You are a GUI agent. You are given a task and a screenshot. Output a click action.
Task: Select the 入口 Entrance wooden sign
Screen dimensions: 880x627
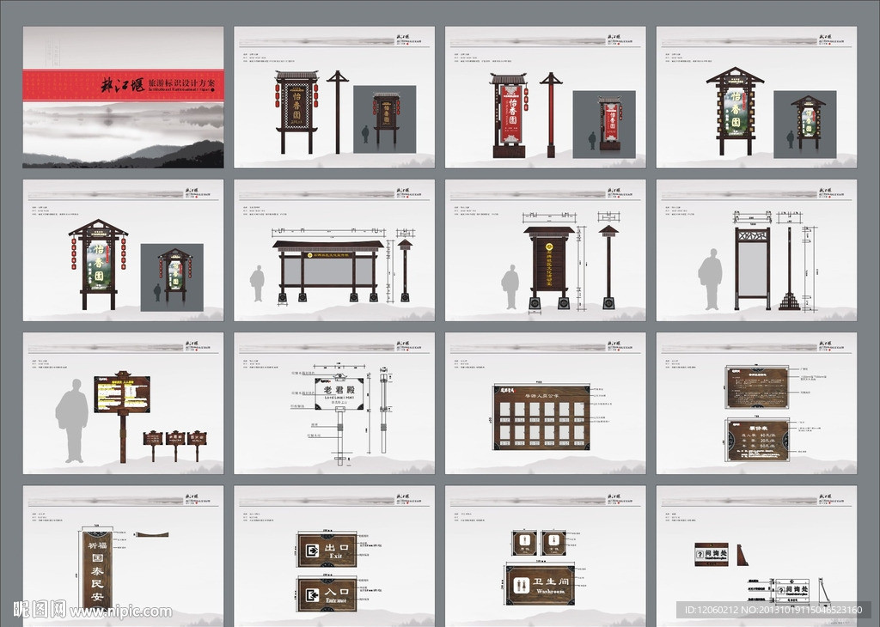[327, 594]
